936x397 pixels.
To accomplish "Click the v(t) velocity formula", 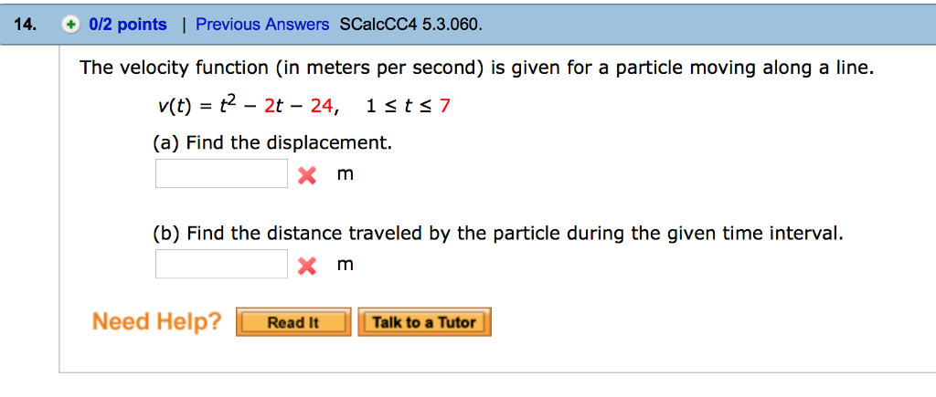I will (x=244, y=106).
